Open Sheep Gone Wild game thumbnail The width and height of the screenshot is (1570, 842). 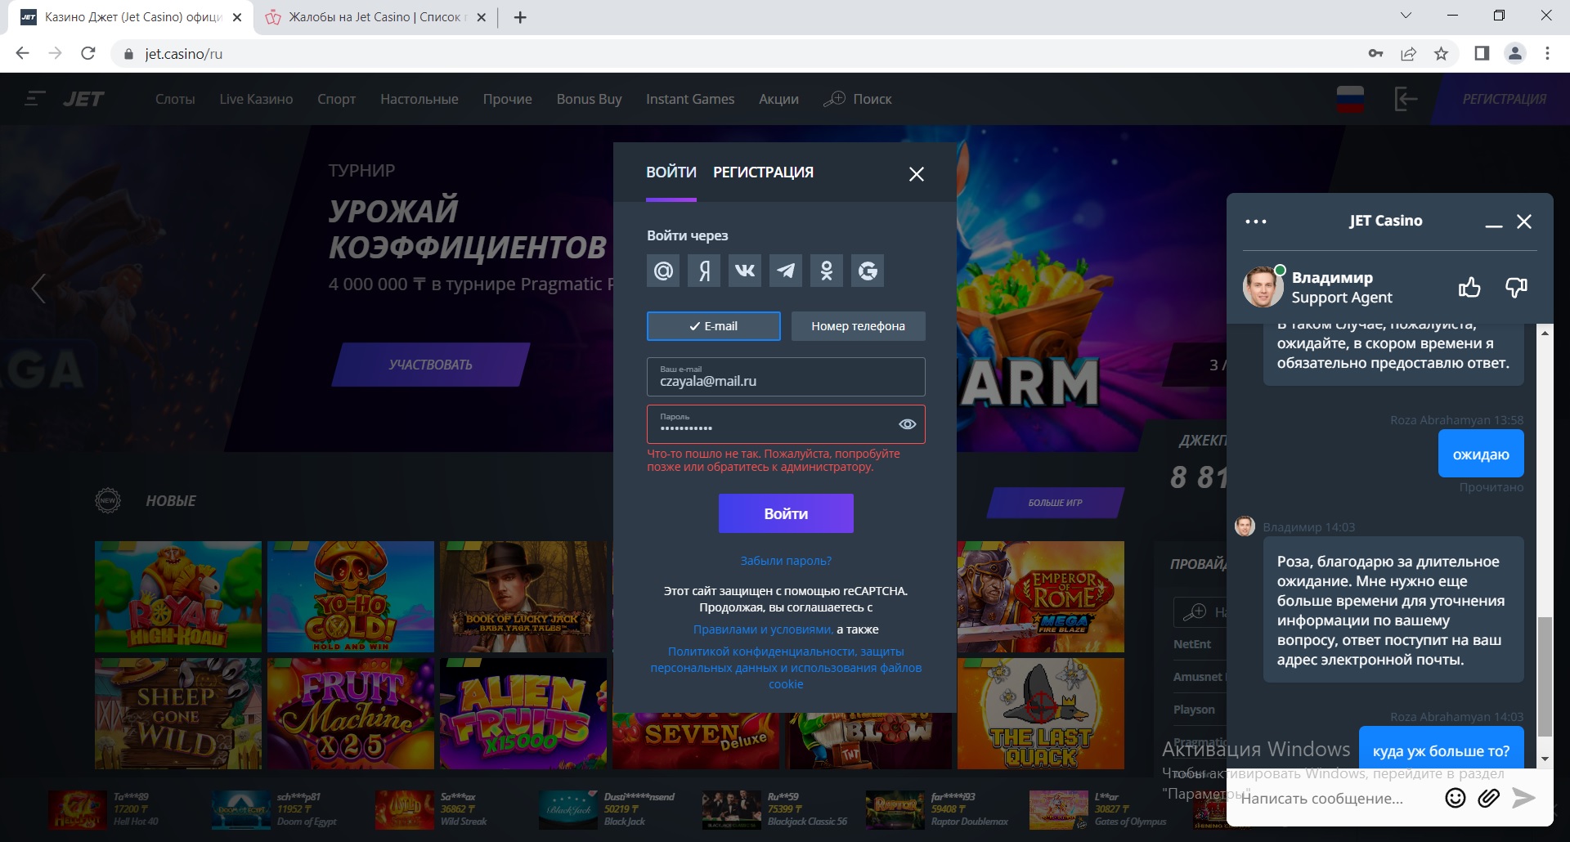point(178,714)
